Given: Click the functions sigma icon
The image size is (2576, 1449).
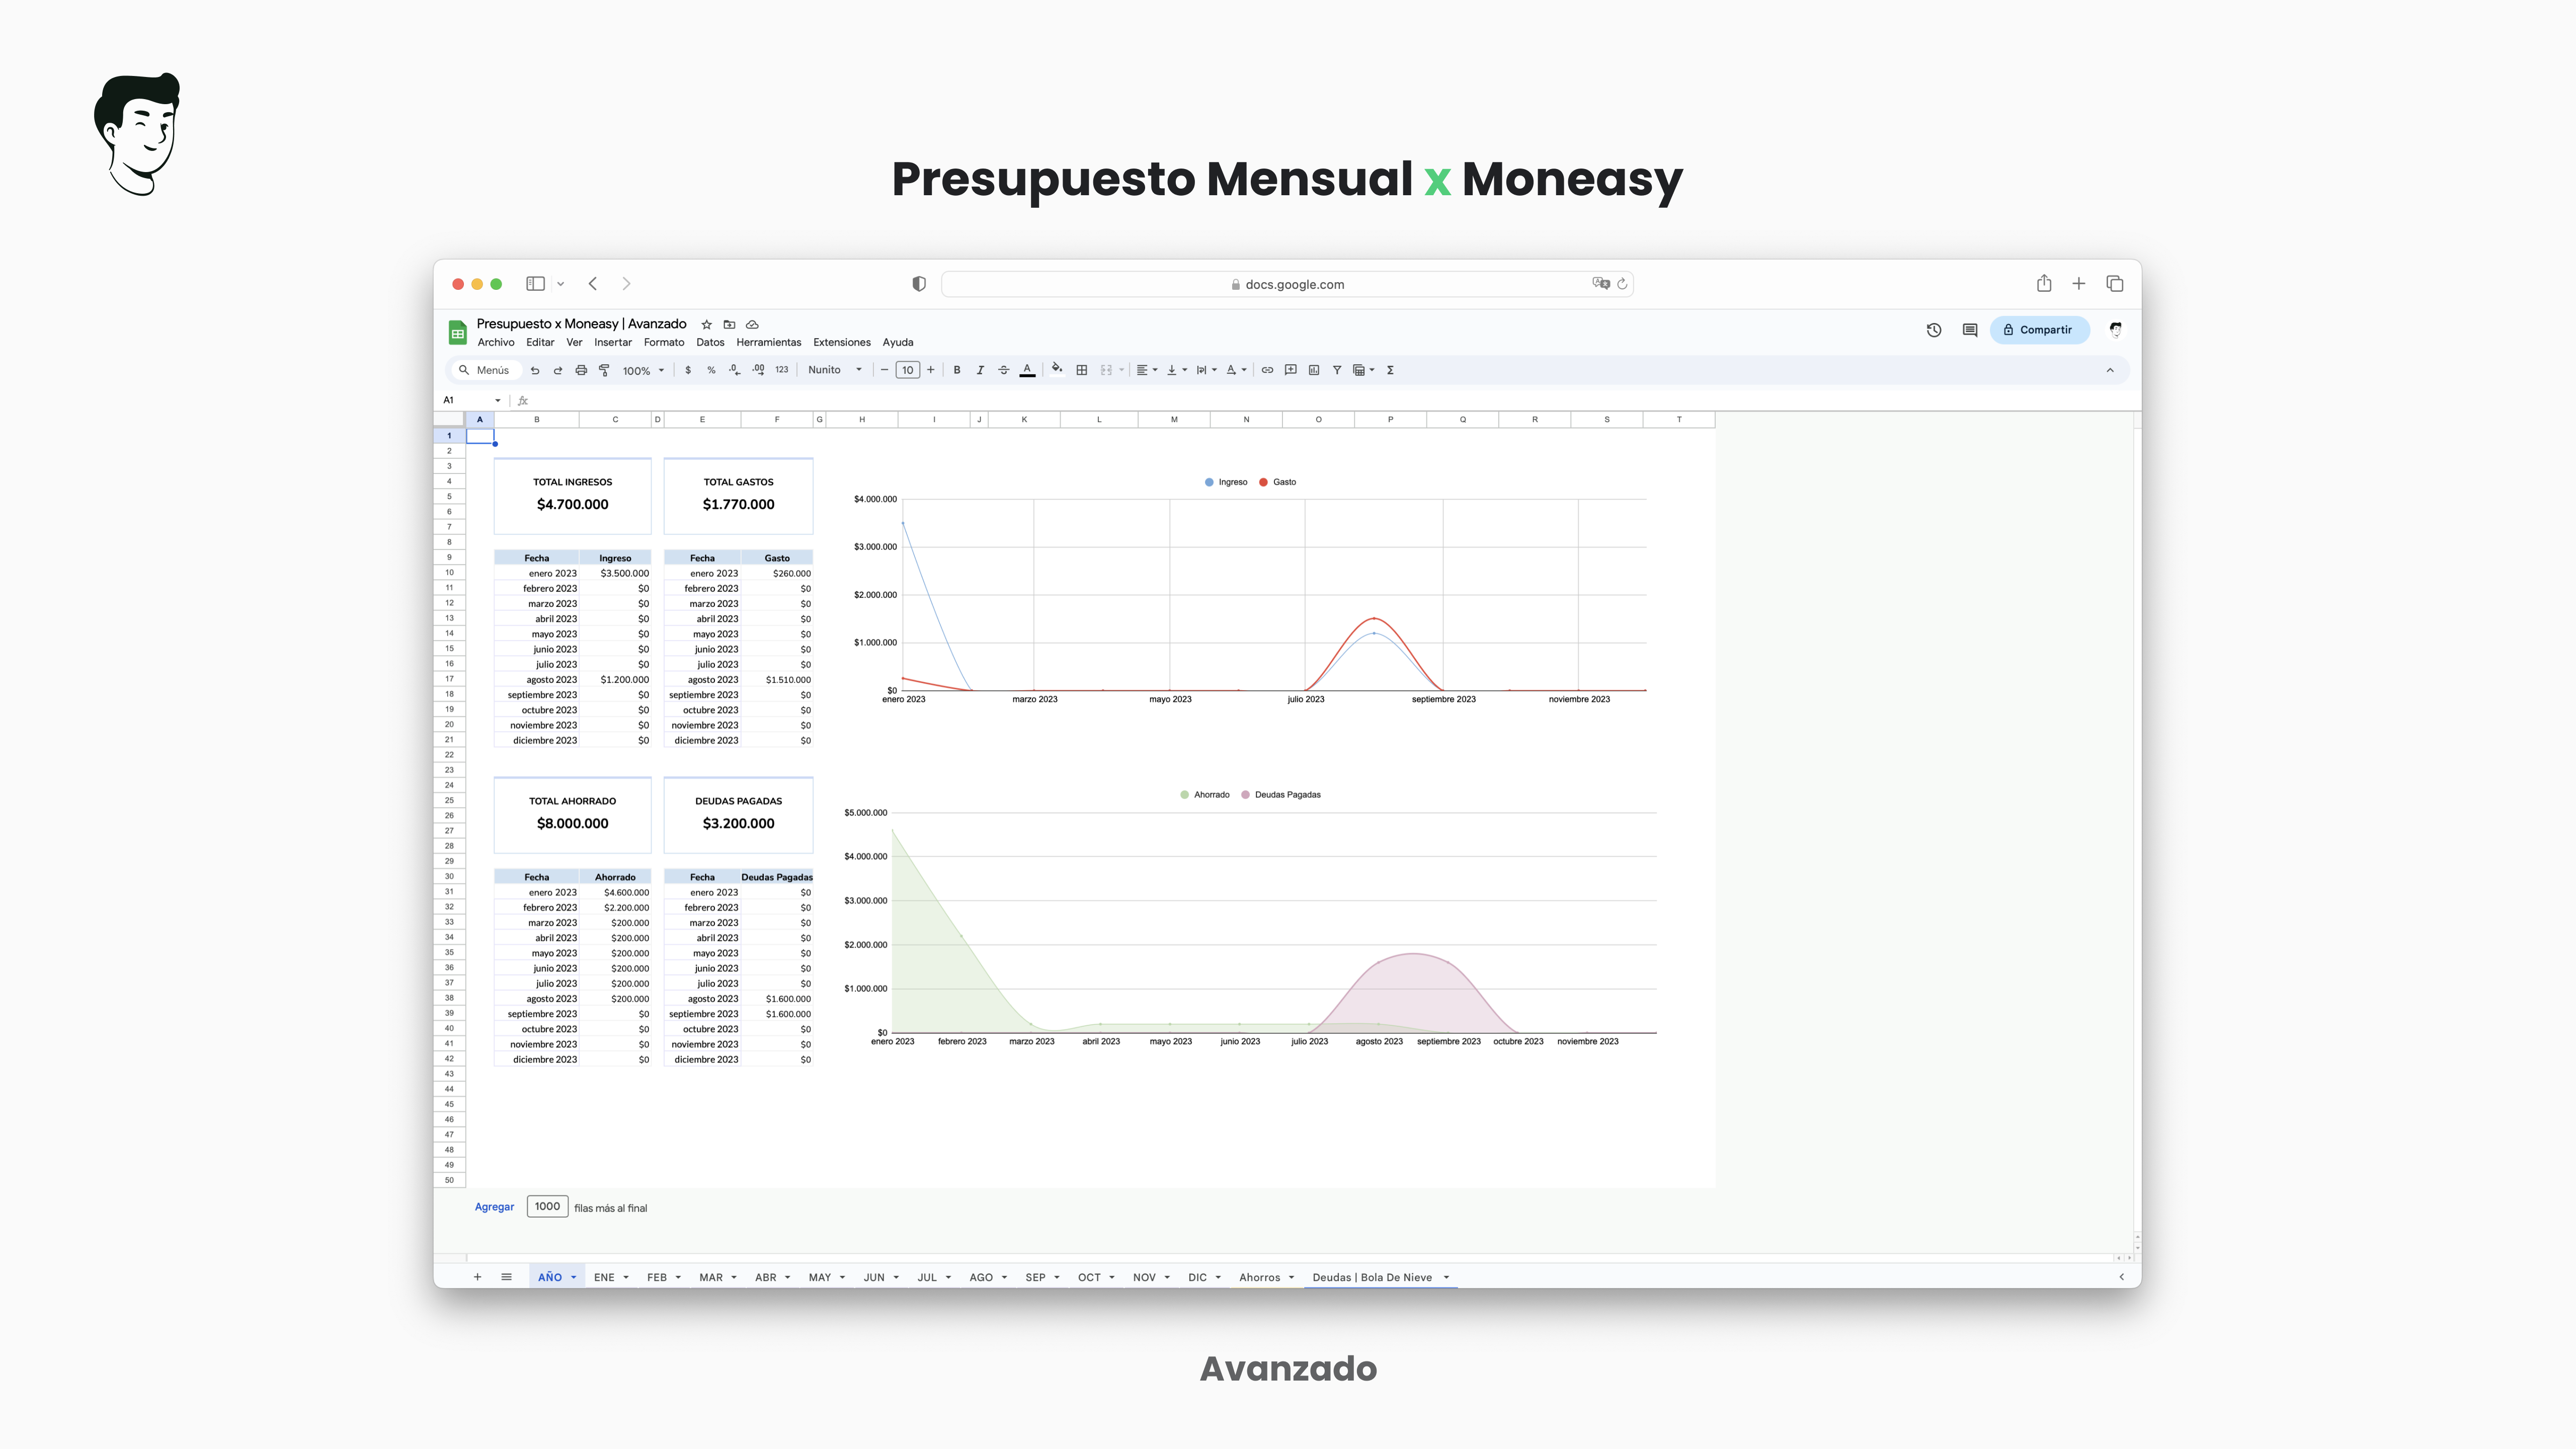Looking at the screenshot, I should pos(1390,370).
